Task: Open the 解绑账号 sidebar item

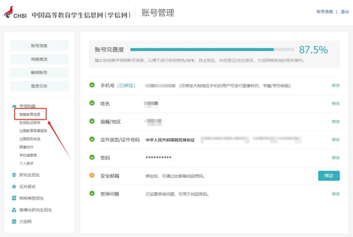Action: (x=39, y=73)
